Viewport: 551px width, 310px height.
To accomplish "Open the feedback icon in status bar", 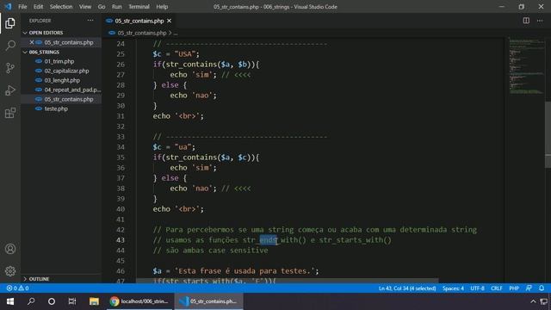I will click(x=529, y=288).
